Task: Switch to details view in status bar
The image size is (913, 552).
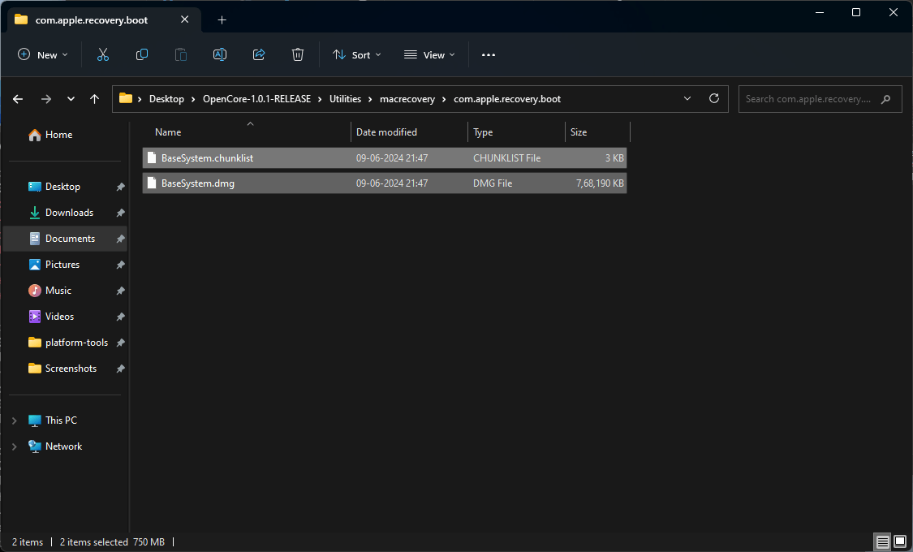Action: [882, 542]
